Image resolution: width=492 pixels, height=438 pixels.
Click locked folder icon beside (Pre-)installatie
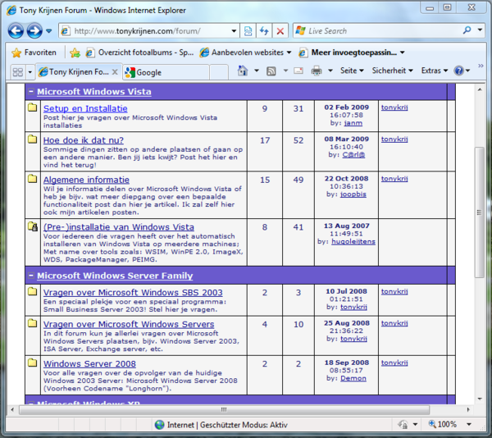[33, 226]
